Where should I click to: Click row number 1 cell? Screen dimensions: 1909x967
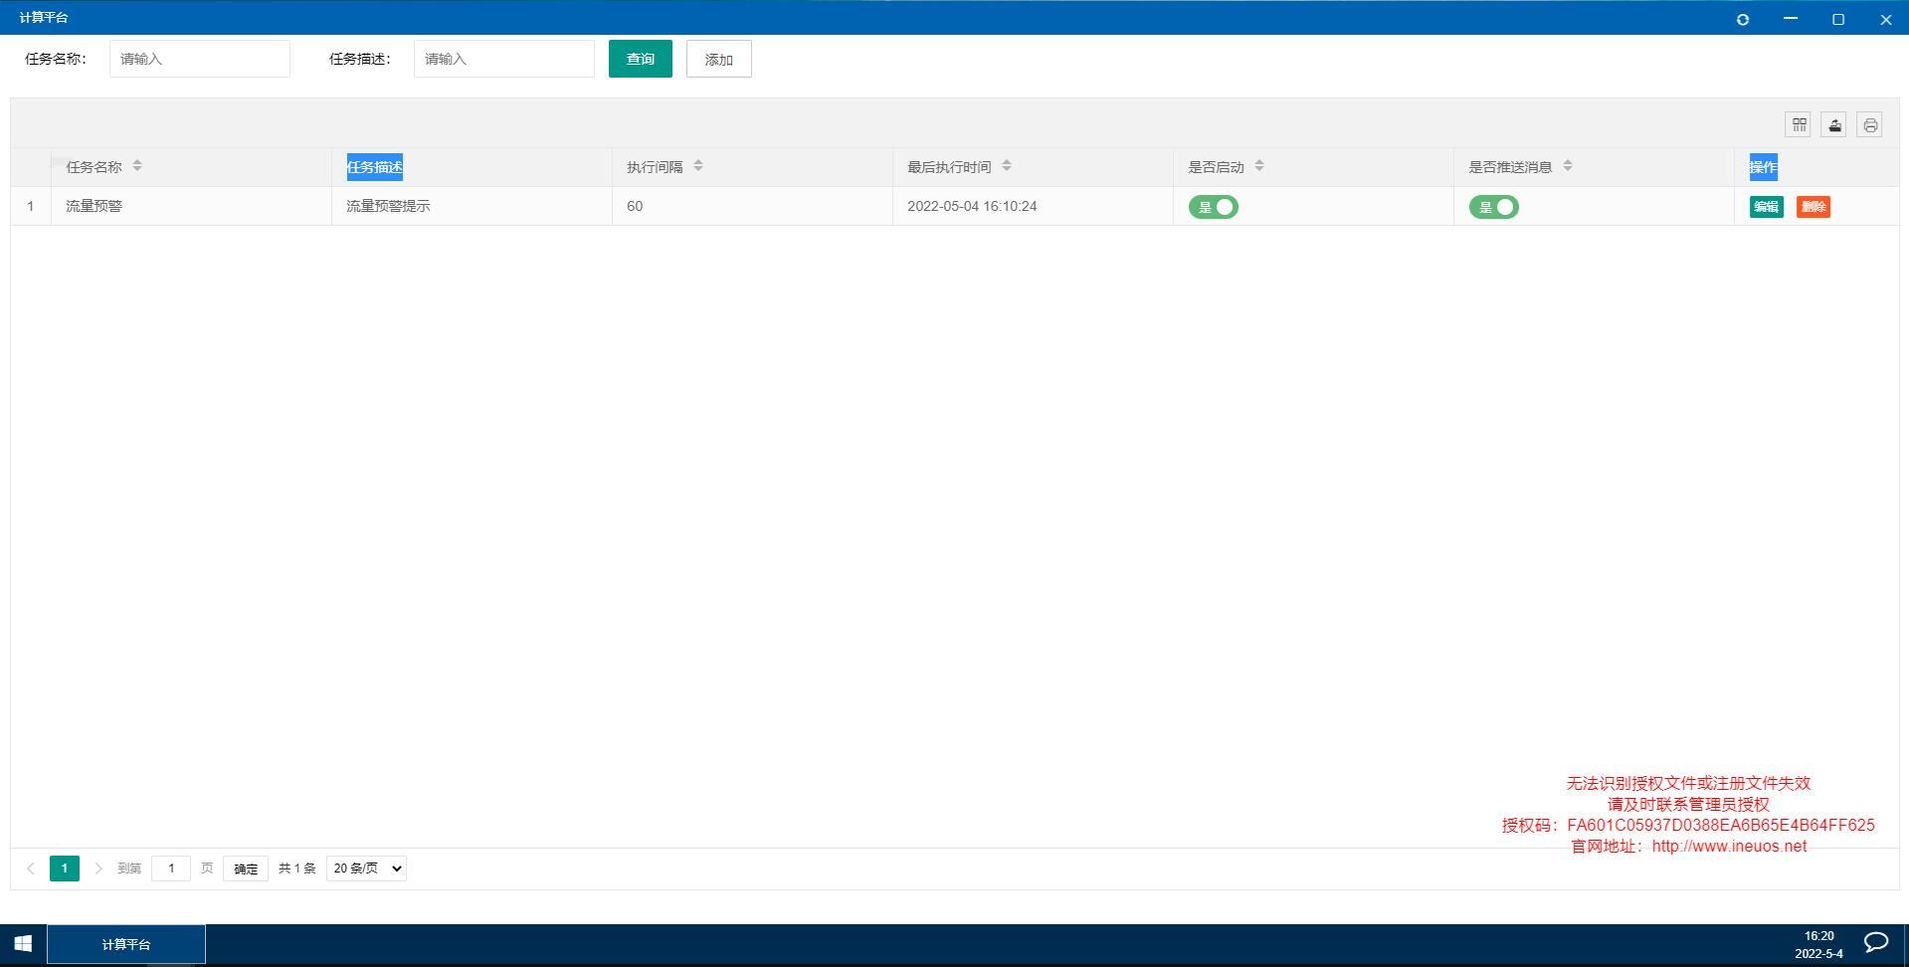[x=31, y=206]
